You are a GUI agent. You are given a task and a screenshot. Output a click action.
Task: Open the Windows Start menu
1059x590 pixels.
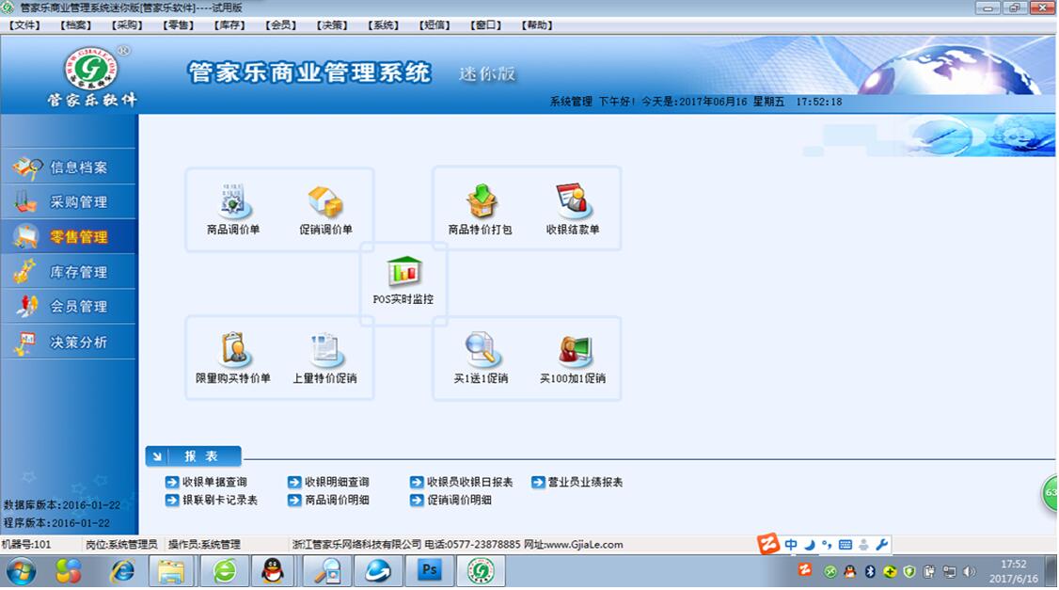click(x=21, y=572)
